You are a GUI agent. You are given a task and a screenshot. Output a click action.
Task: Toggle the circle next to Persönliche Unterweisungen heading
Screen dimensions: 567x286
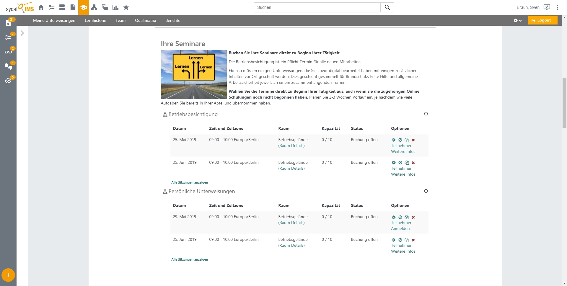[x=426, y=191]
